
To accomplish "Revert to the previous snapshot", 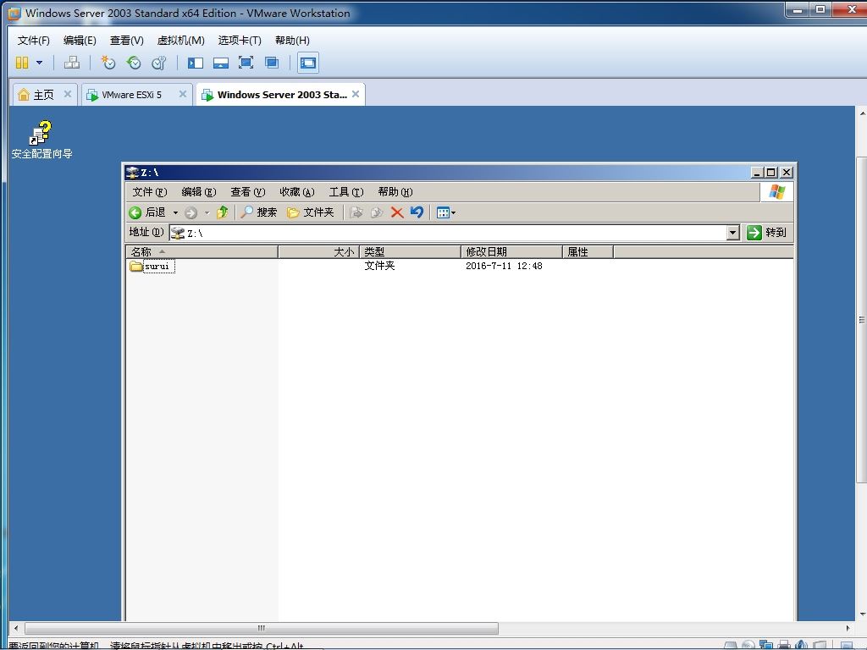I will [134, 63].
